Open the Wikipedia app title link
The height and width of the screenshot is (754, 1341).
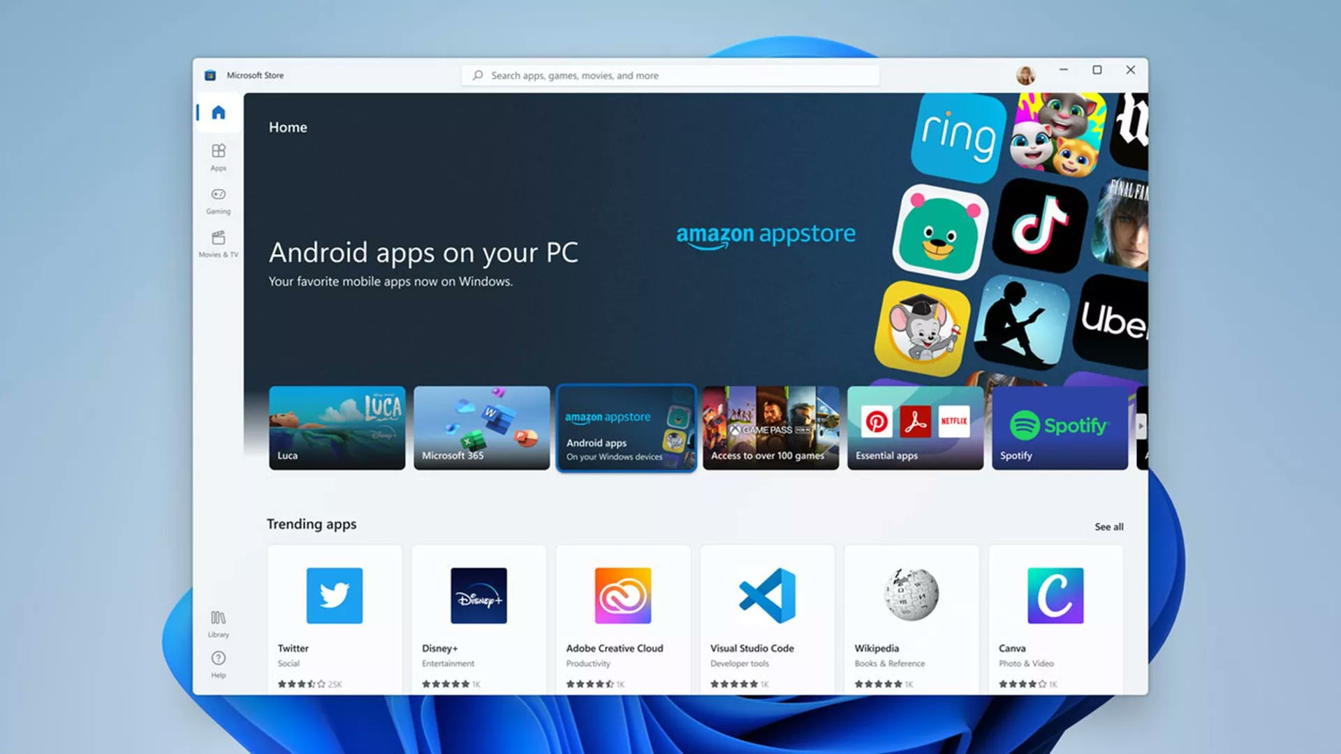(x=877, y=649)
